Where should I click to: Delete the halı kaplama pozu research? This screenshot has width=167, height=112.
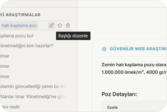coord(68,26)
